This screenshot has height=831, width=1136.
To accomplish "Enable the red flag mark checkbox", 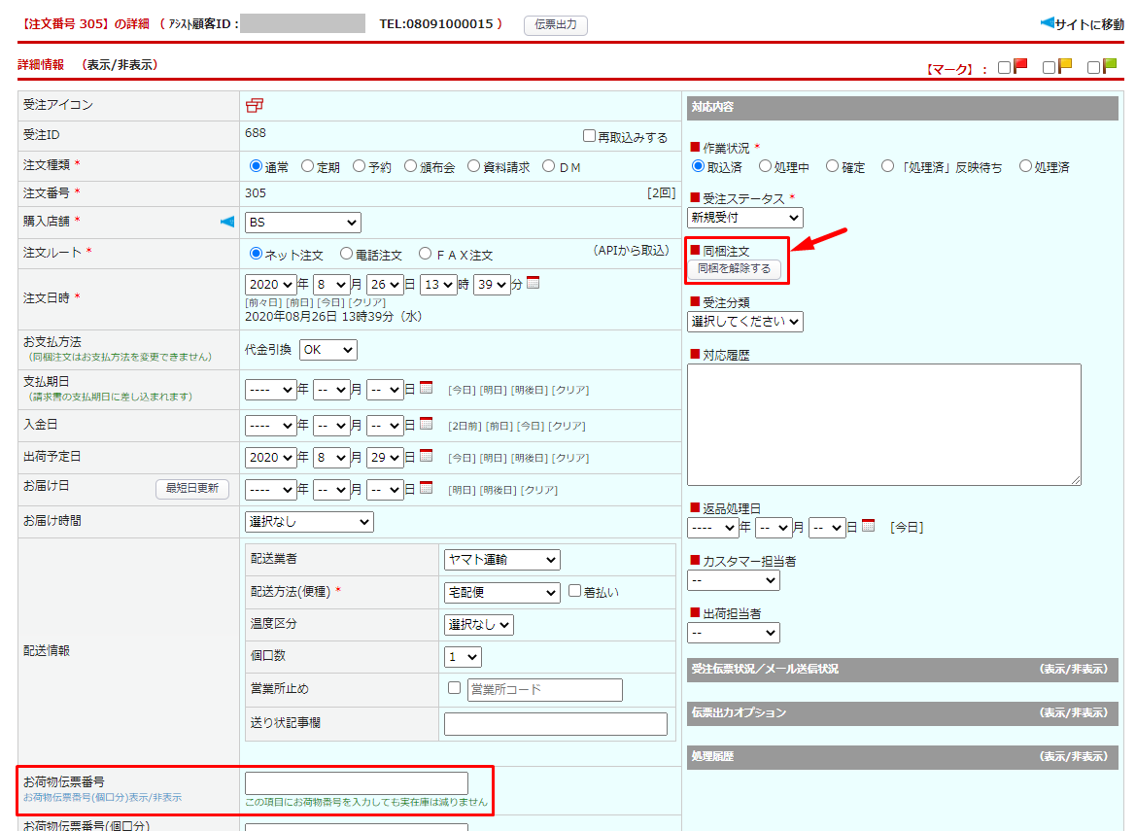I will pyautogui.click(x=1005, y=68).
